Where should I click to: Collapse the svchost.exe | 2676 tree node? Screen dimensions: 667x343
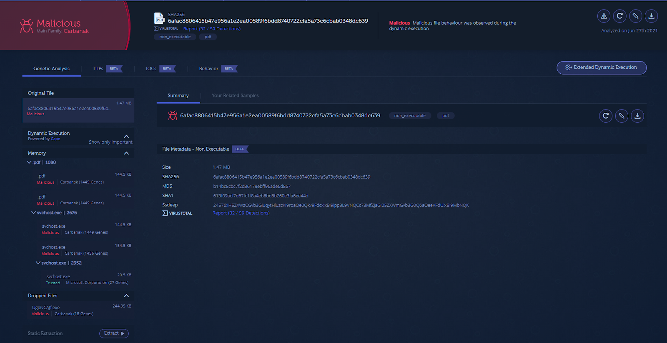pyautogui.click(x=33, y=213)
